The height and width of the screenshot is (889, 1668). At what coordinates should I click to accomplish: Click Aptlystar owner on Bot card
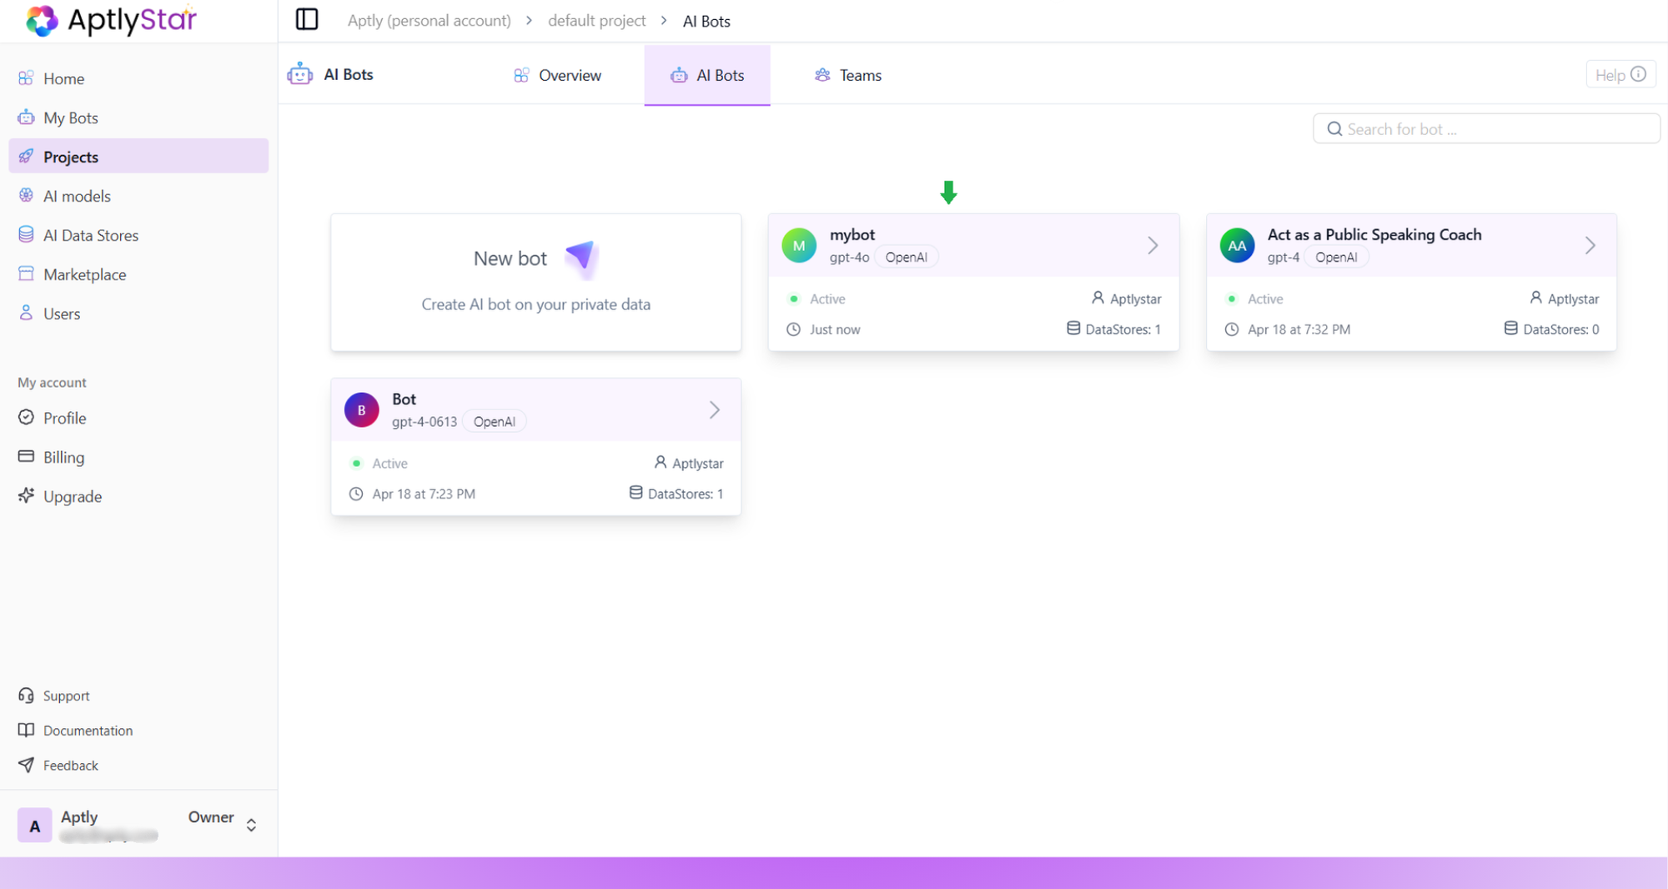pos(689,463)
